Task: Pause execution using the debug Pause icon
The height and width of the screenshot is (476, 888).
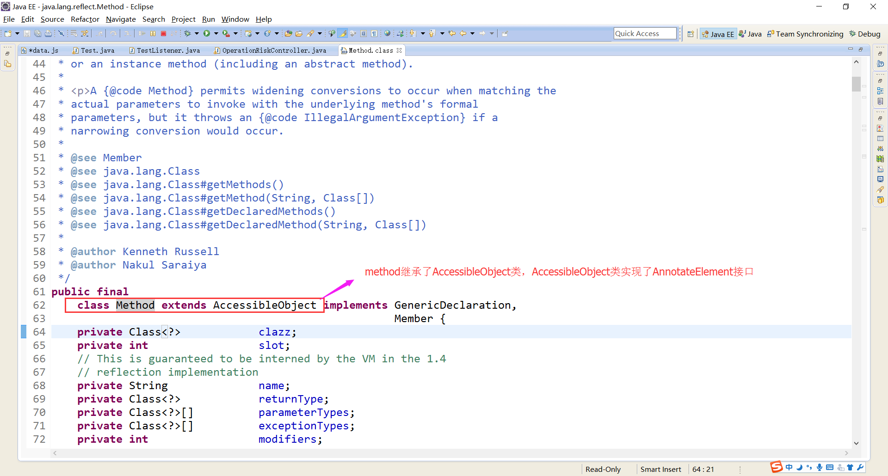Action: point(153,33)
